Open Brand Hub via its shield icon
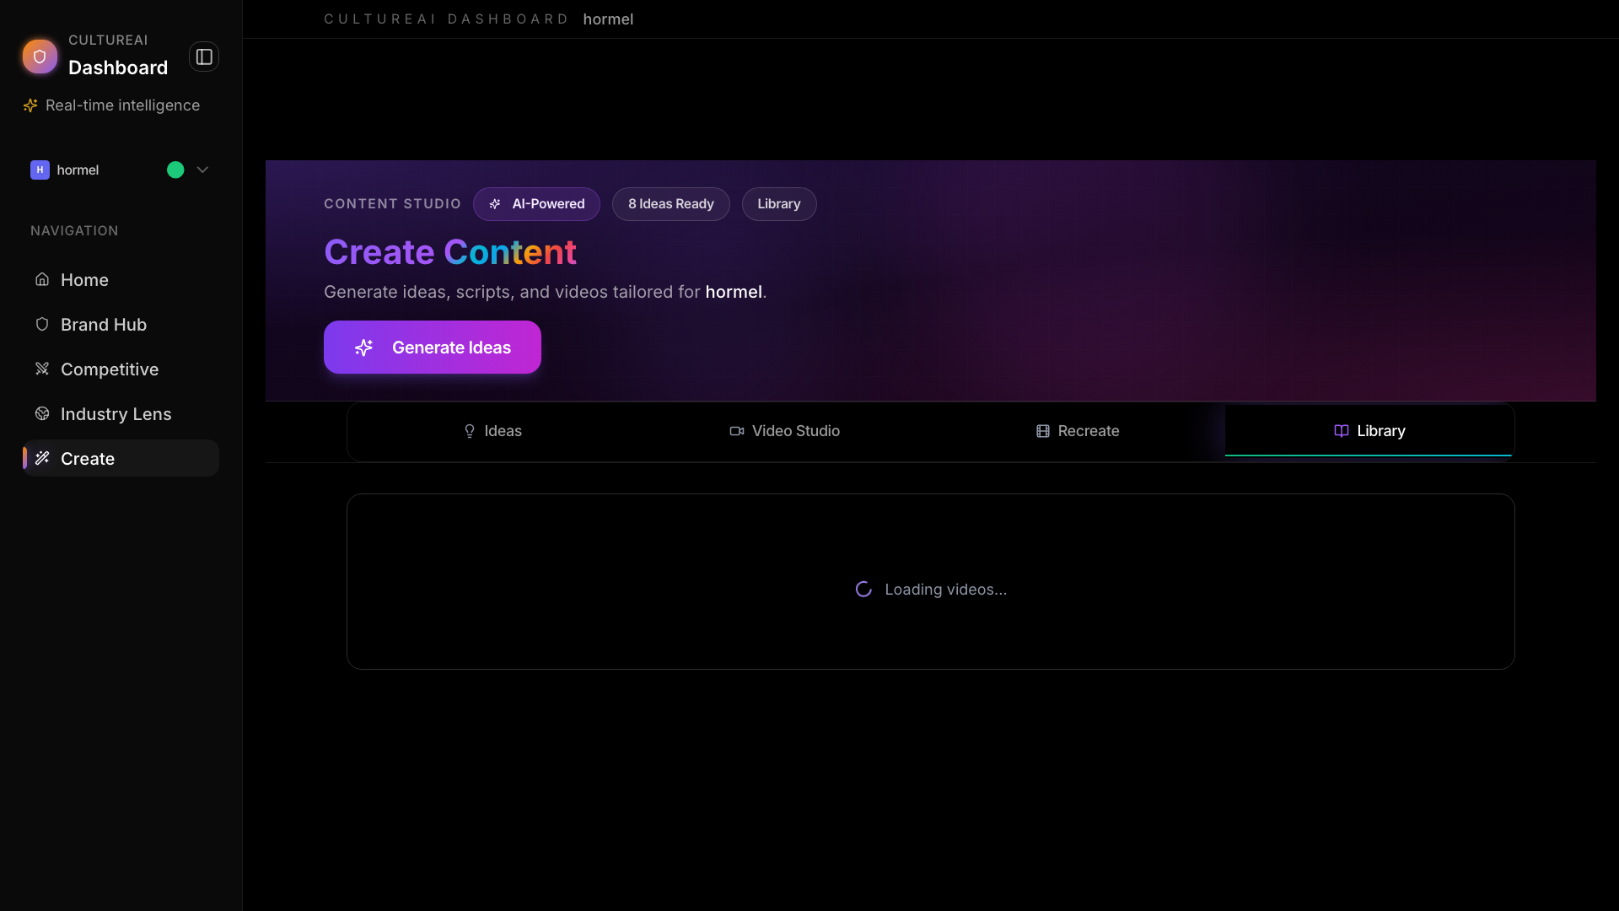 pos(41,324)
